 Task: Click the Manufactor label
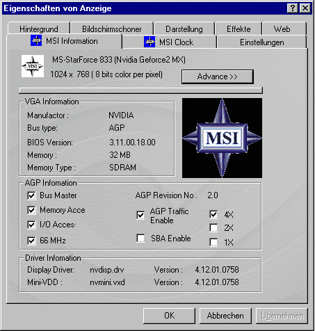pyautogui.click(x=48, y=115)
